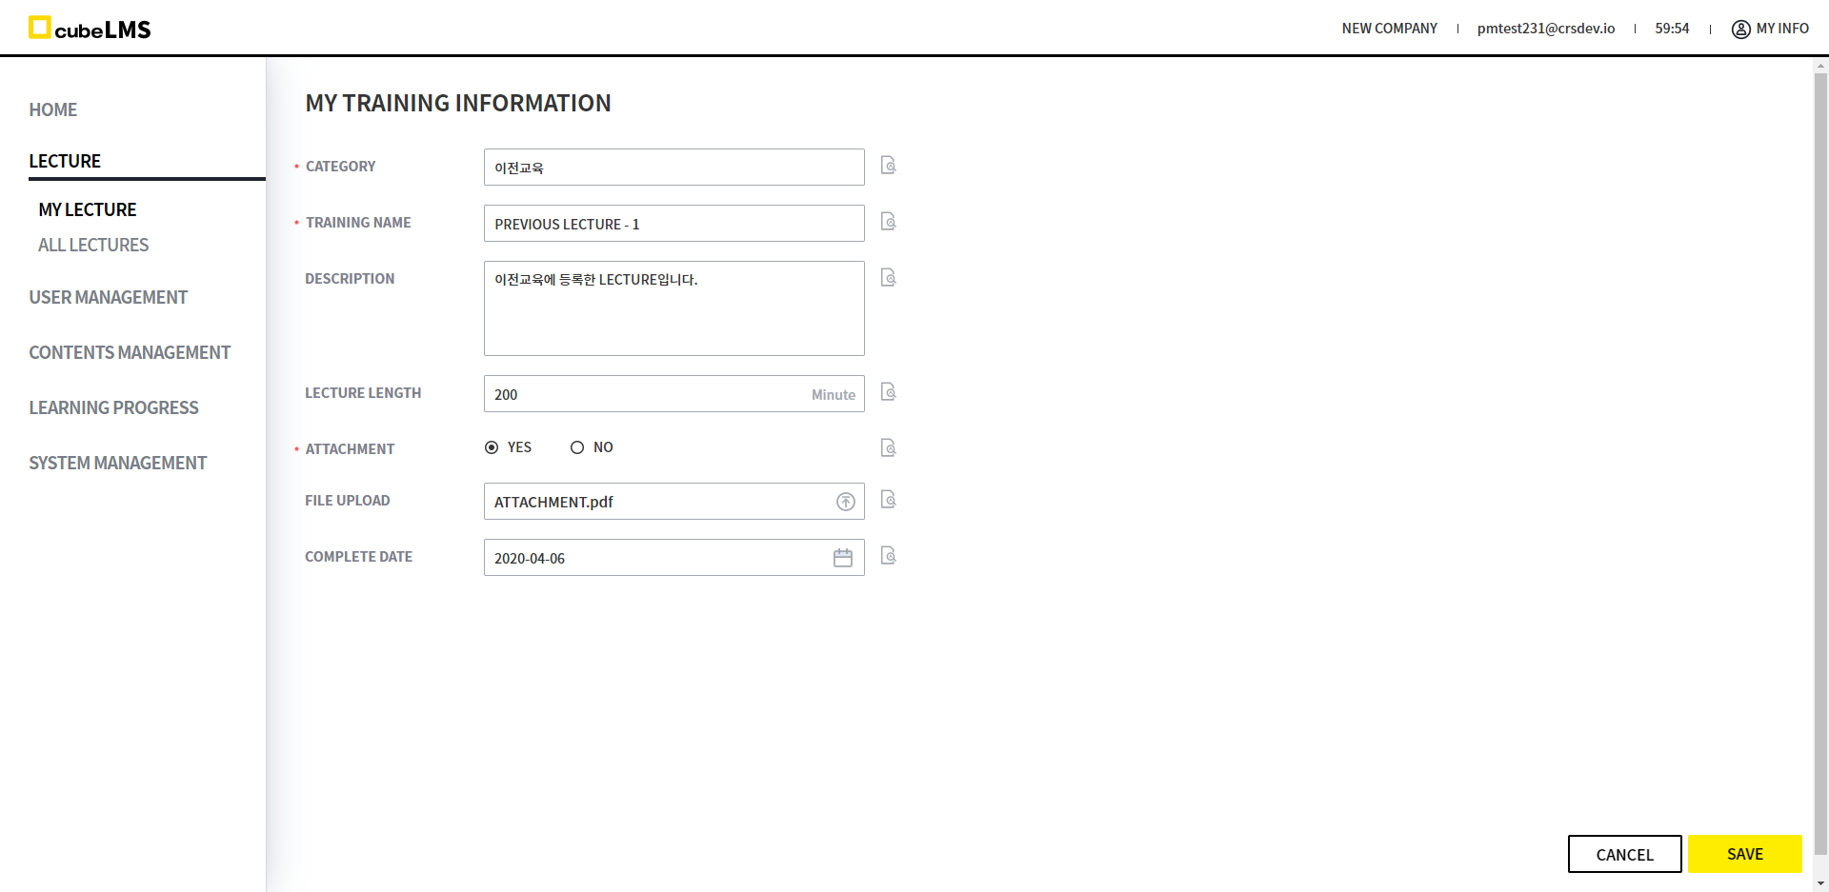Select NO for attachment
This screenshot has height=892, width=1829.
[577, 447]
